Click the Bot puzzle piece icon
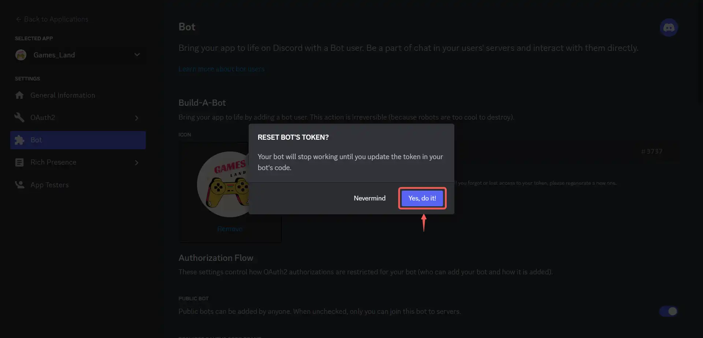 pos(19,140)
